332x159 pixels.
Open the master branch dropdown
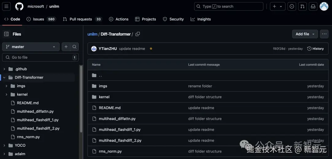pos(31,47)
